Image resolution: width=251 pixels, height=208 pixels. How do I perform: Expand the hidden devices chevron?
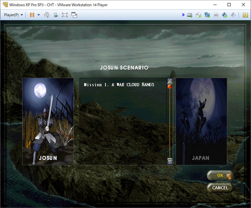183,15
